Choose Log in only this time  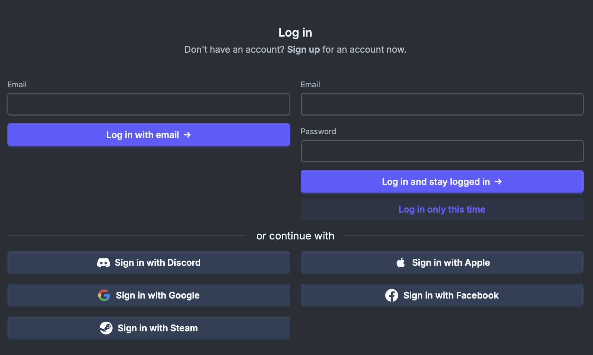[x=442, y=209]
